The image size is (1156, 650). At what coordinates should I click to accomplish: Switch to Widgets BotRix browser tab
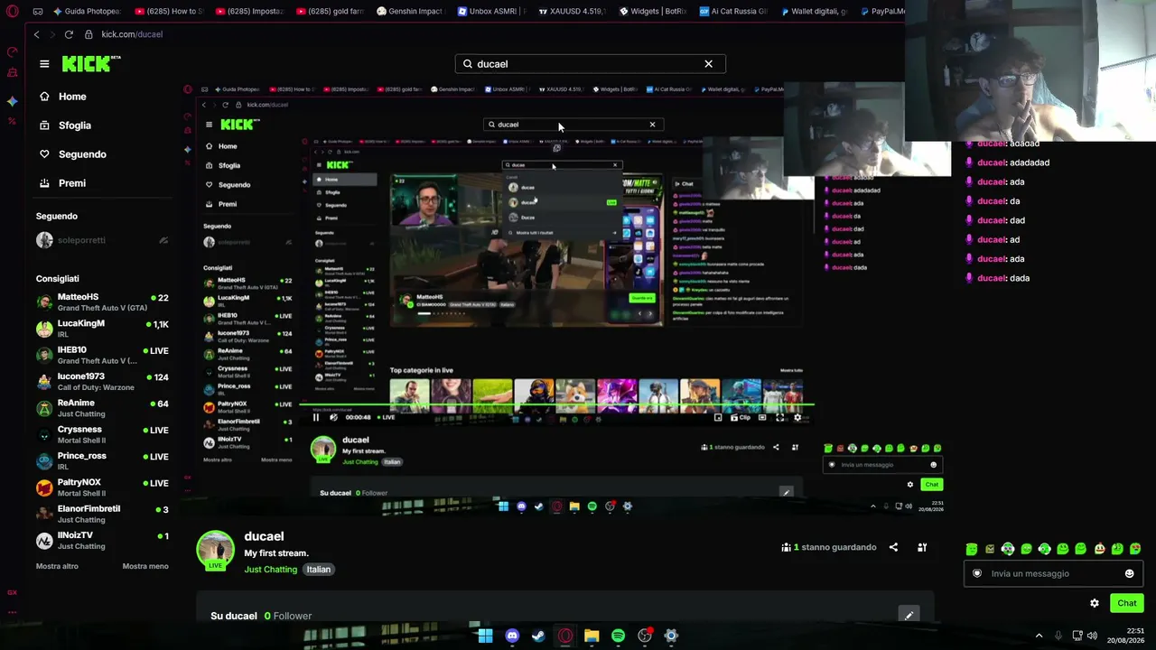[652, 12]
